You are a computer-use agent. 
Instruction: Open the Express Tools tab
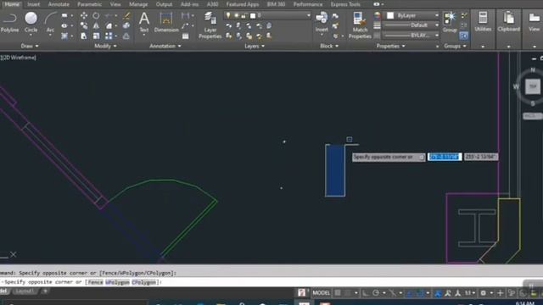tap(345, 4)
